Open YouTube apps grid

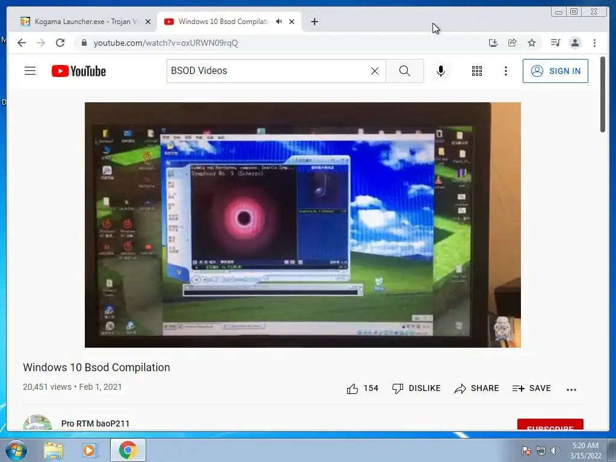click(x=477, y=71)
